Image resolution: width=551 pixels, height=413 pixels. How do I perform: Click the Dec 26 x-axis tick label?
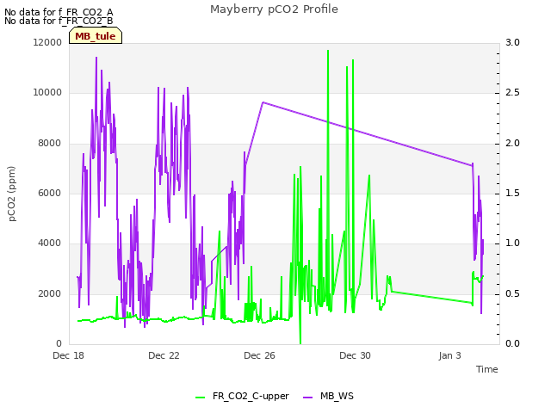click(x=259, y=355)
